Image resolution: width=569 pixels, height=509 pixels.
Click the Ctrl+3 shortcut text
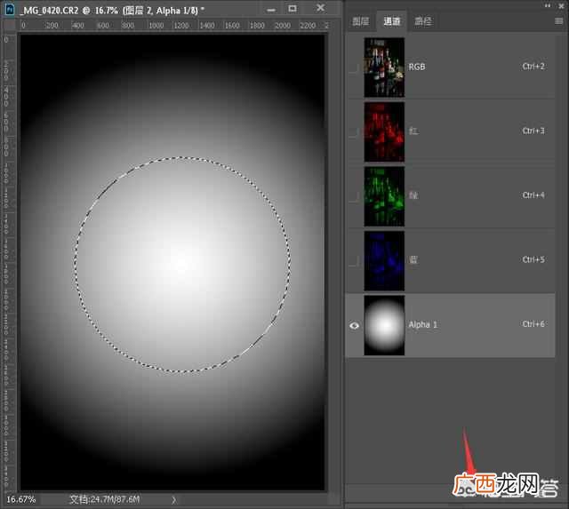click(533, 131)
